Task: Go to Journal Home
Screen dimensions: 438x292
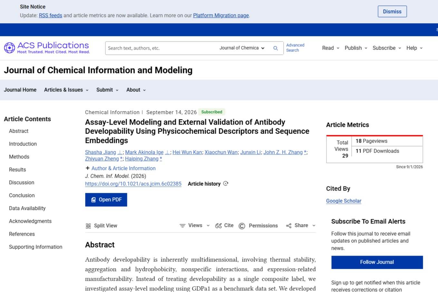Action: [x=20, y=90]
